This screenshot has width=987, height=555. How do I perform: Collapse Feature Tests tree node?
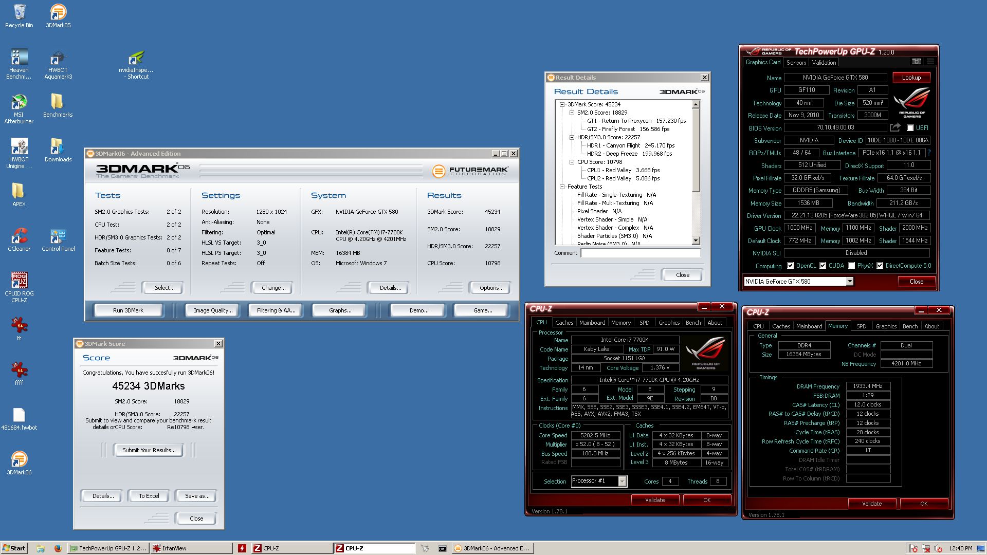coord(562,187)
